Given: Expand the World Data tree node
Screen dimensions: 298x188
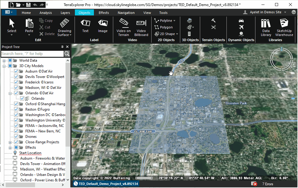Looking at the screenshot, I should pyautogui.click(x=4, y=61).
